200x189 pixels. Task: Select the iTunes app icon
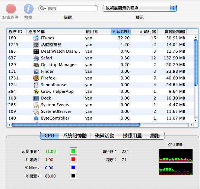(x=36, y=38)
